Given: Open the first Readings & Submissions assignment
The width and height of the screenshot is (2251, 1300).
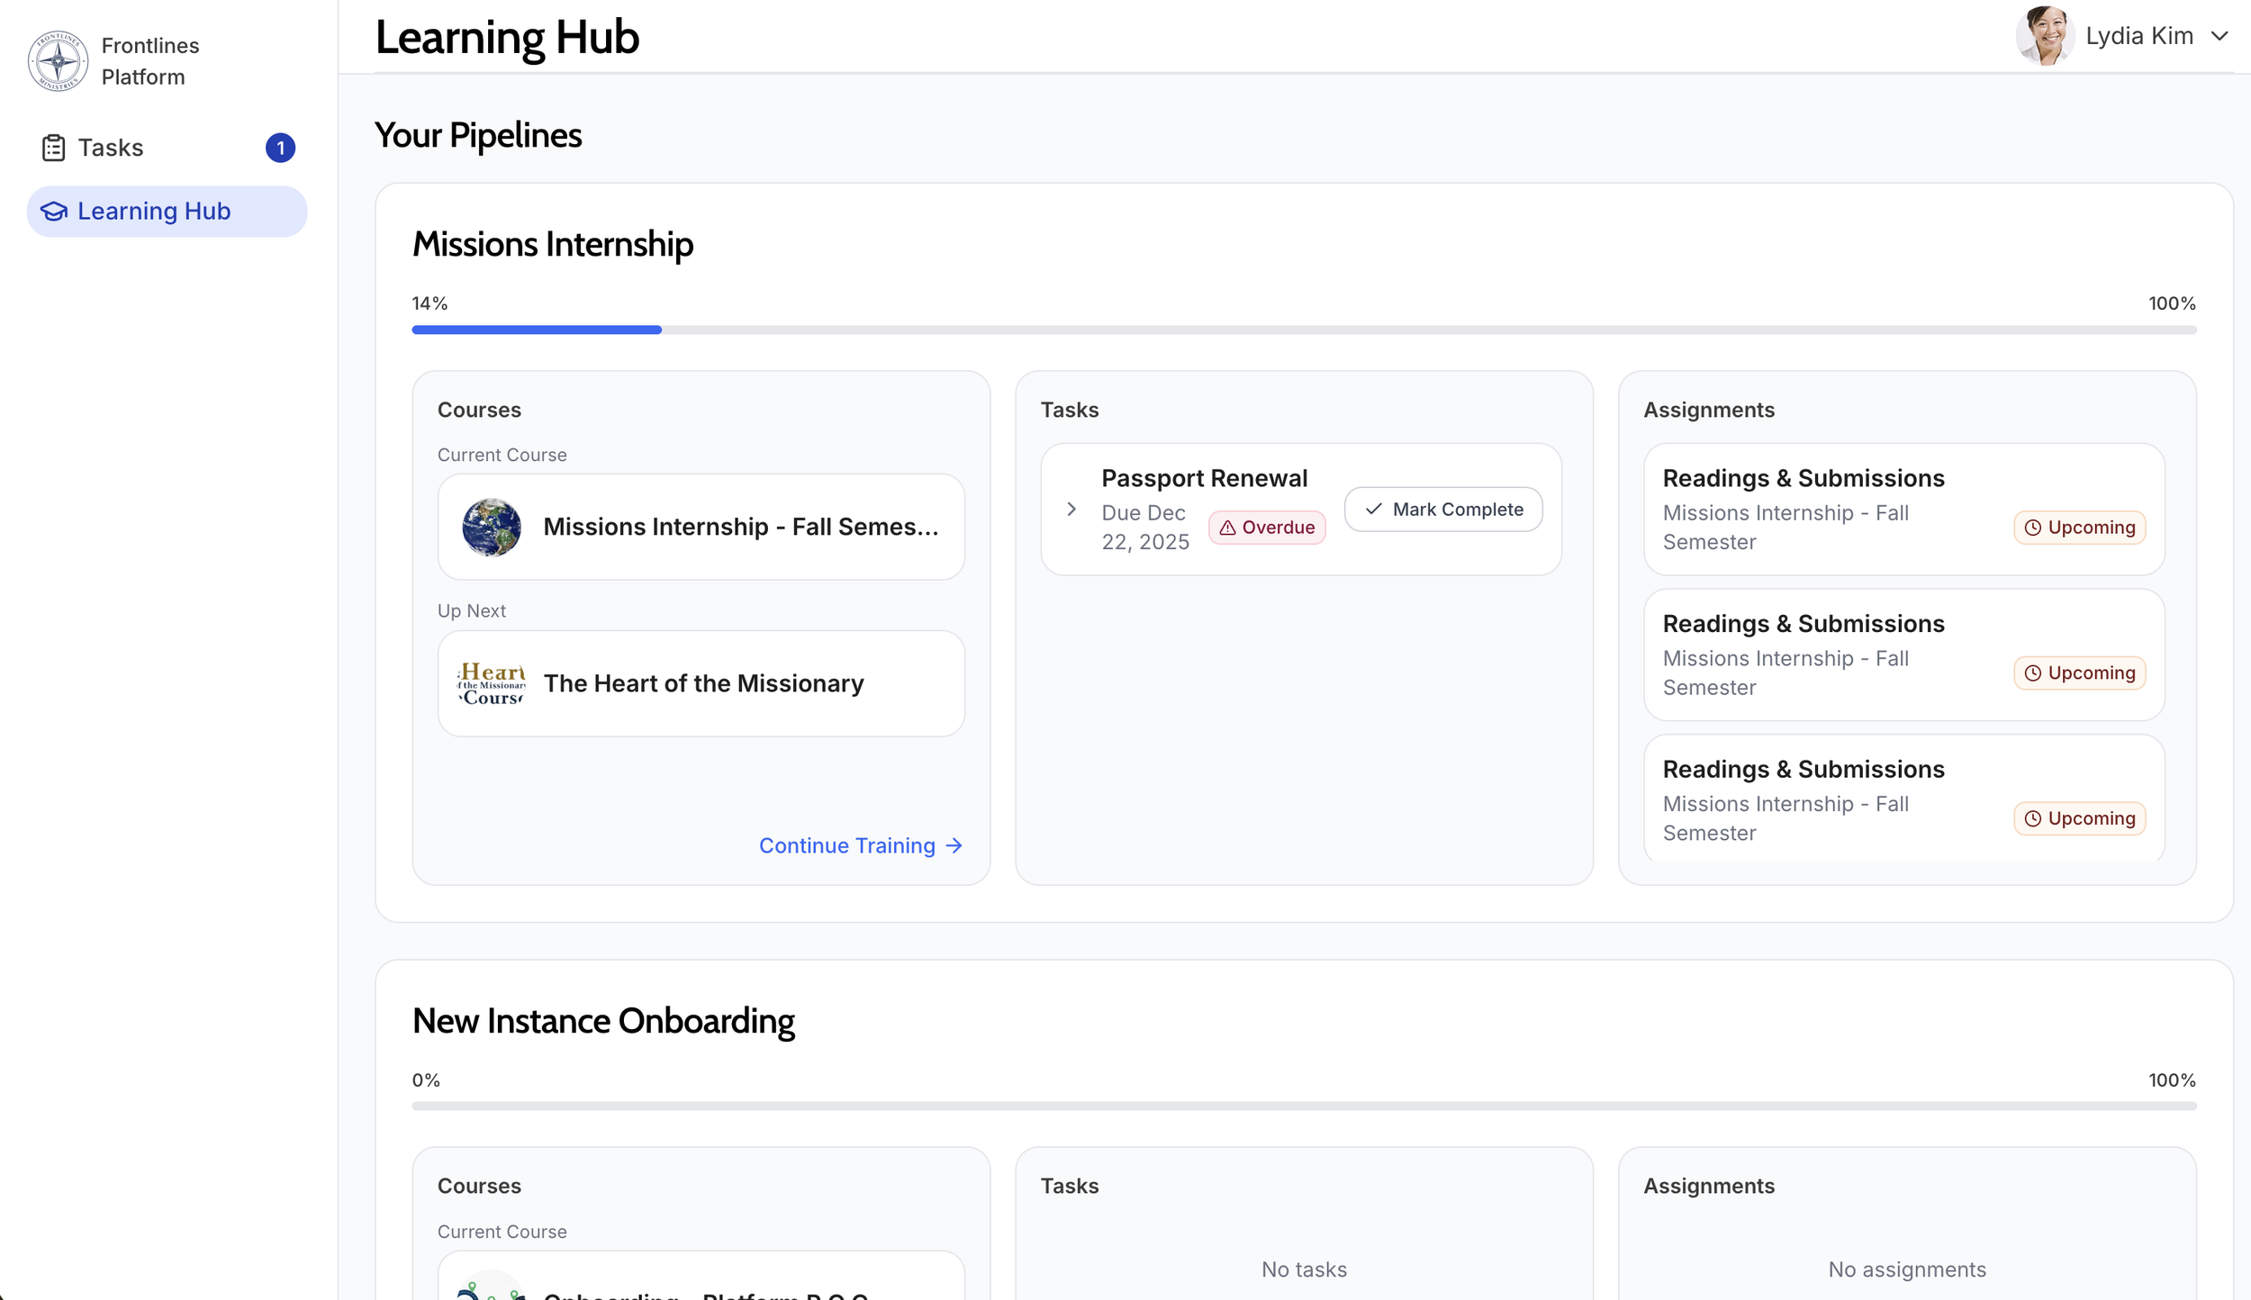Looking at the screenshot, I should [x=1903, y=510].
